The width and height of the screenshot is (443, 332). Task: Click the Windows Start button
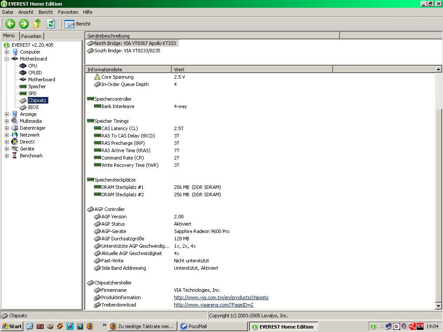[12, 326]
